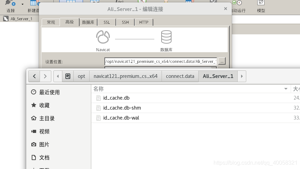
Task: Select file id_cache.db-shm
Action: [x=122, y=108]
